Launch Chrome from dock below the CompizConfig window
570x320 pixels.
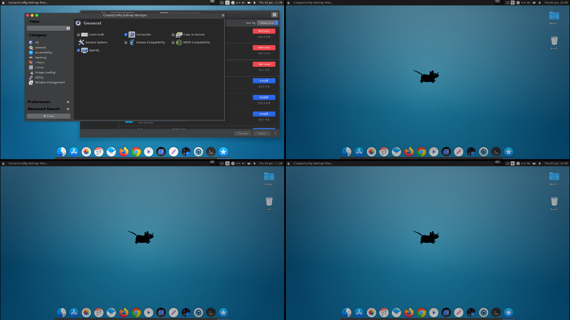coord(136,152)
